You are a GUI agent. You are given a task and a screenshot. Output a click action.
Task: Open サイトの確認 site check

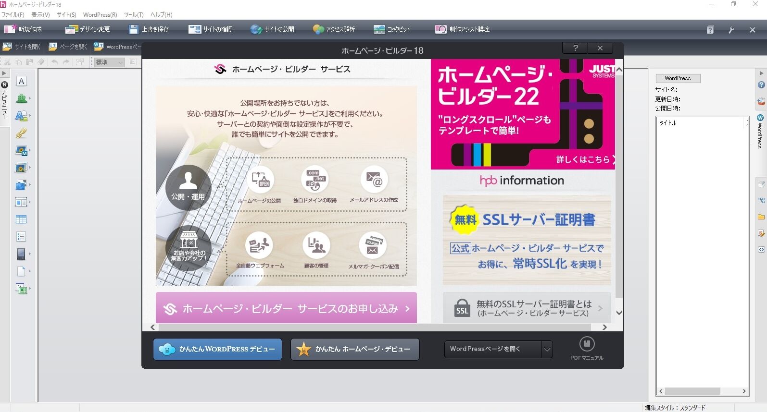(x=211, y=29)
